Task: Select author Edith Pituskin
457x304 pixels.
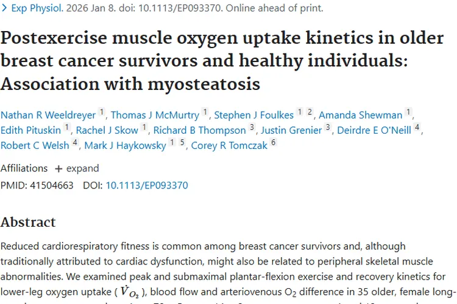Action: [31, 130]
